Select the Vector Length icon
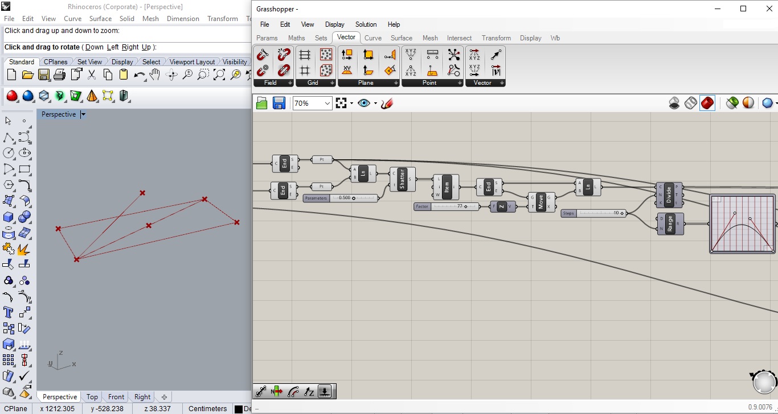This screenshot has height=414, width=778. tap(496, 70)
